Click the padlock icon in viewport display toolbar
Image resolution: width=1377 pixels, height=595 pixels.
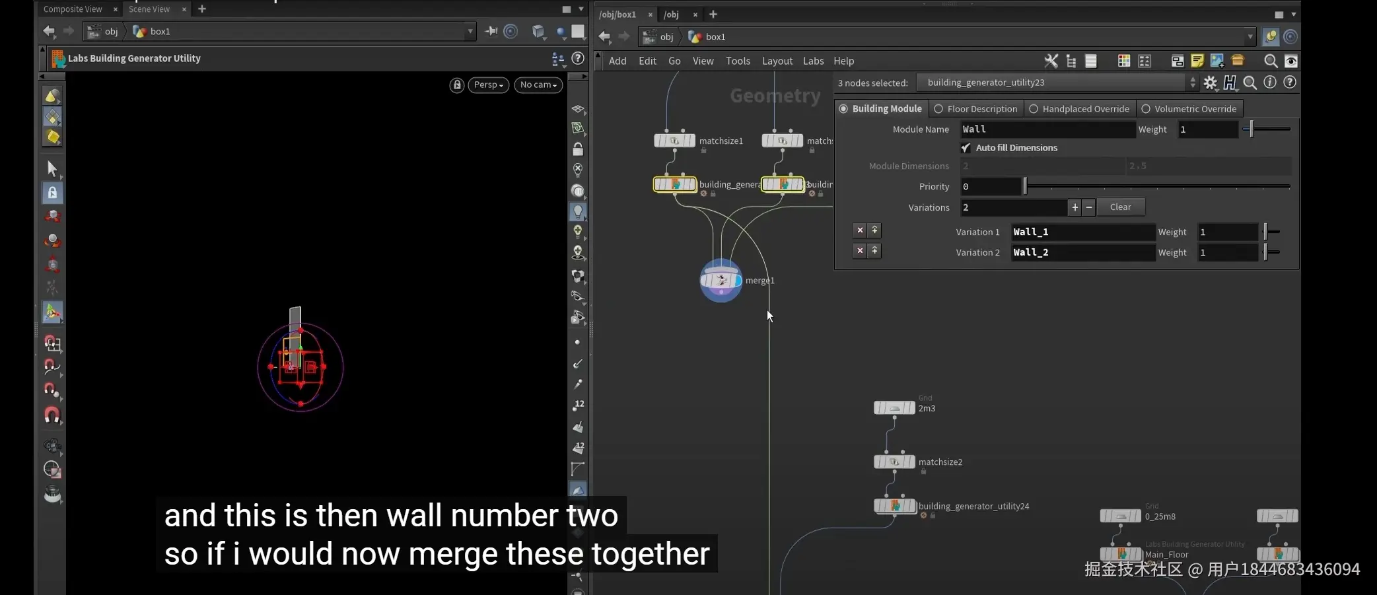coord(578,149)
